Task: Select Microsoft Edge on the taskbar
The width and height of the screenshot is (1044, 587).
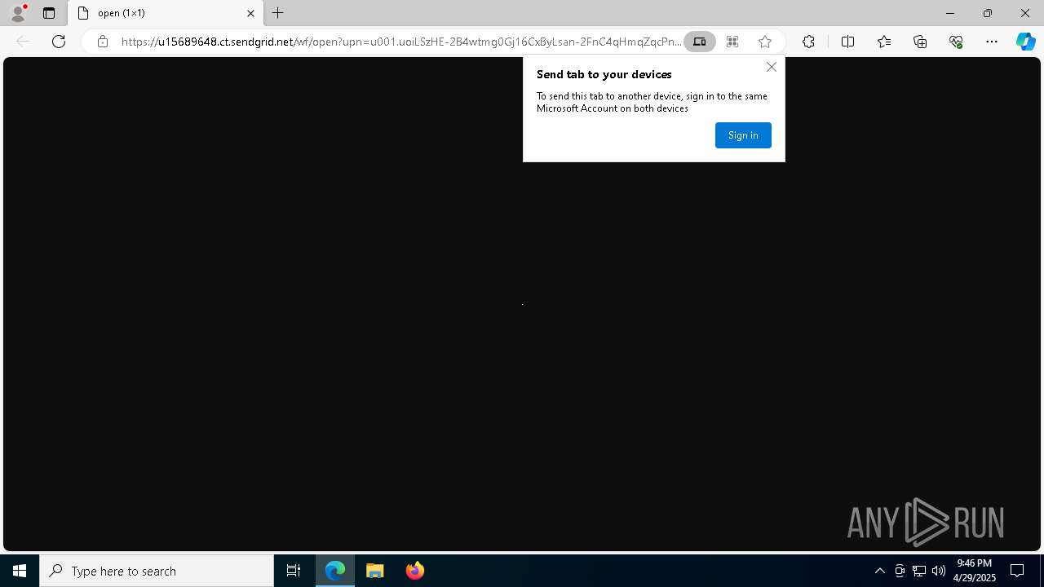Action: click(x=335, y=571)
